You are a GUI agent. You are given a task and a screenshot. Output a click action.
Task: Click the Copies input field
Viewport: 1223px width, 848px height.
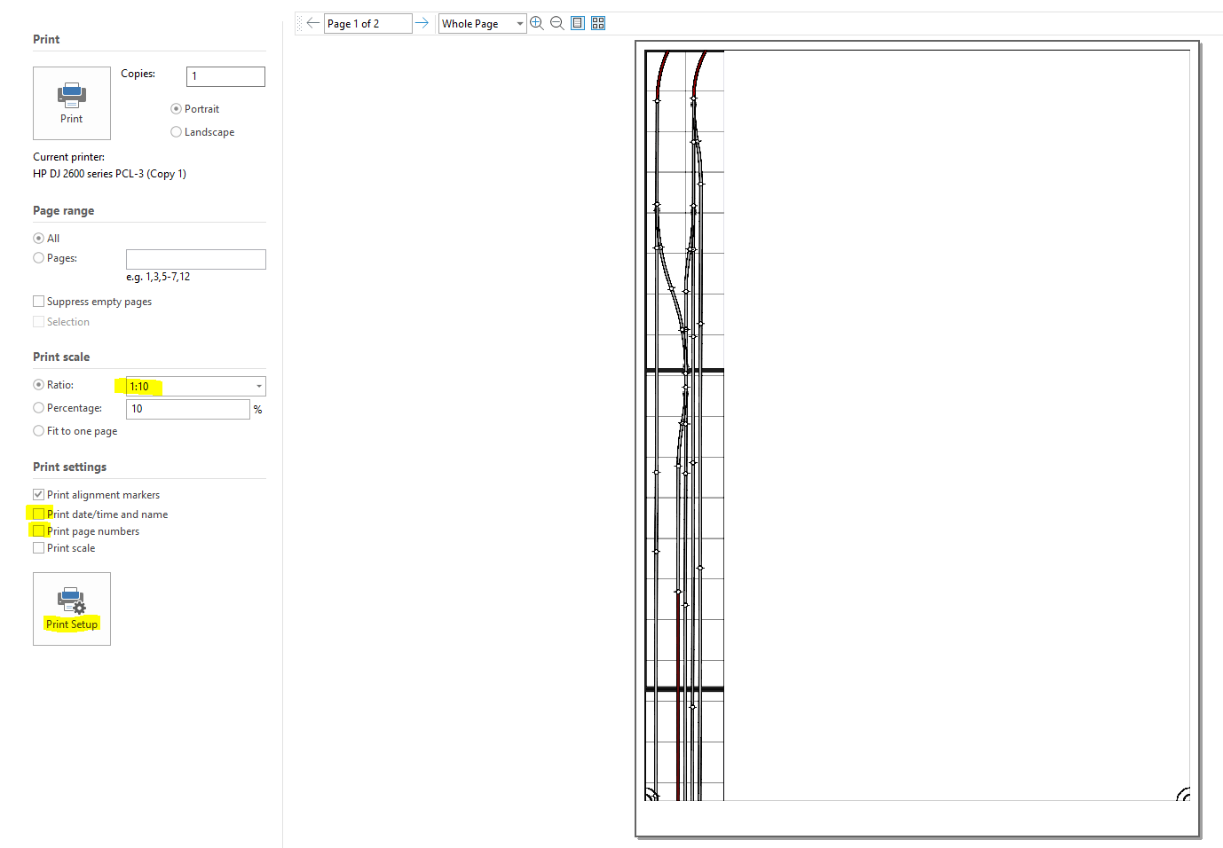point(225,76)
